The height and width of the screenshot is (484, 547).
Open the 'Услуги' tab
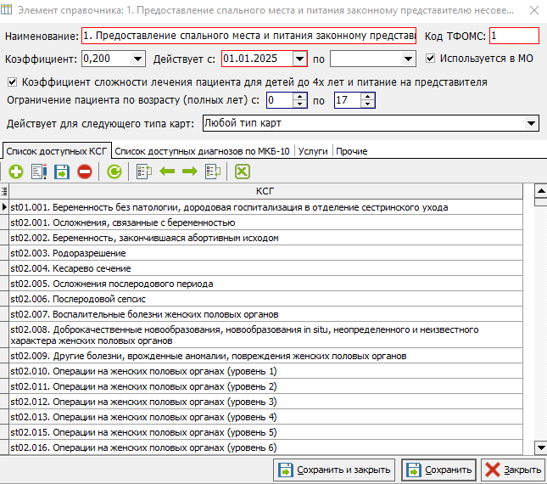pyautogui.click(x=313, y=151)
